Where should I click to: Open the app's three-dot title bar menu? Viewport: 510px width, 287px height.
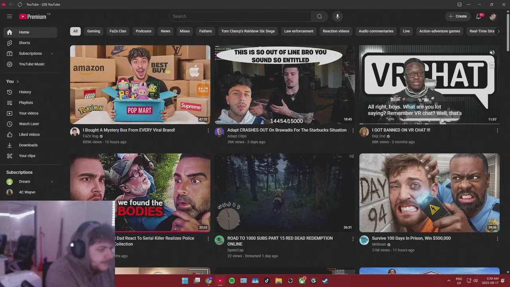point(469,4)
